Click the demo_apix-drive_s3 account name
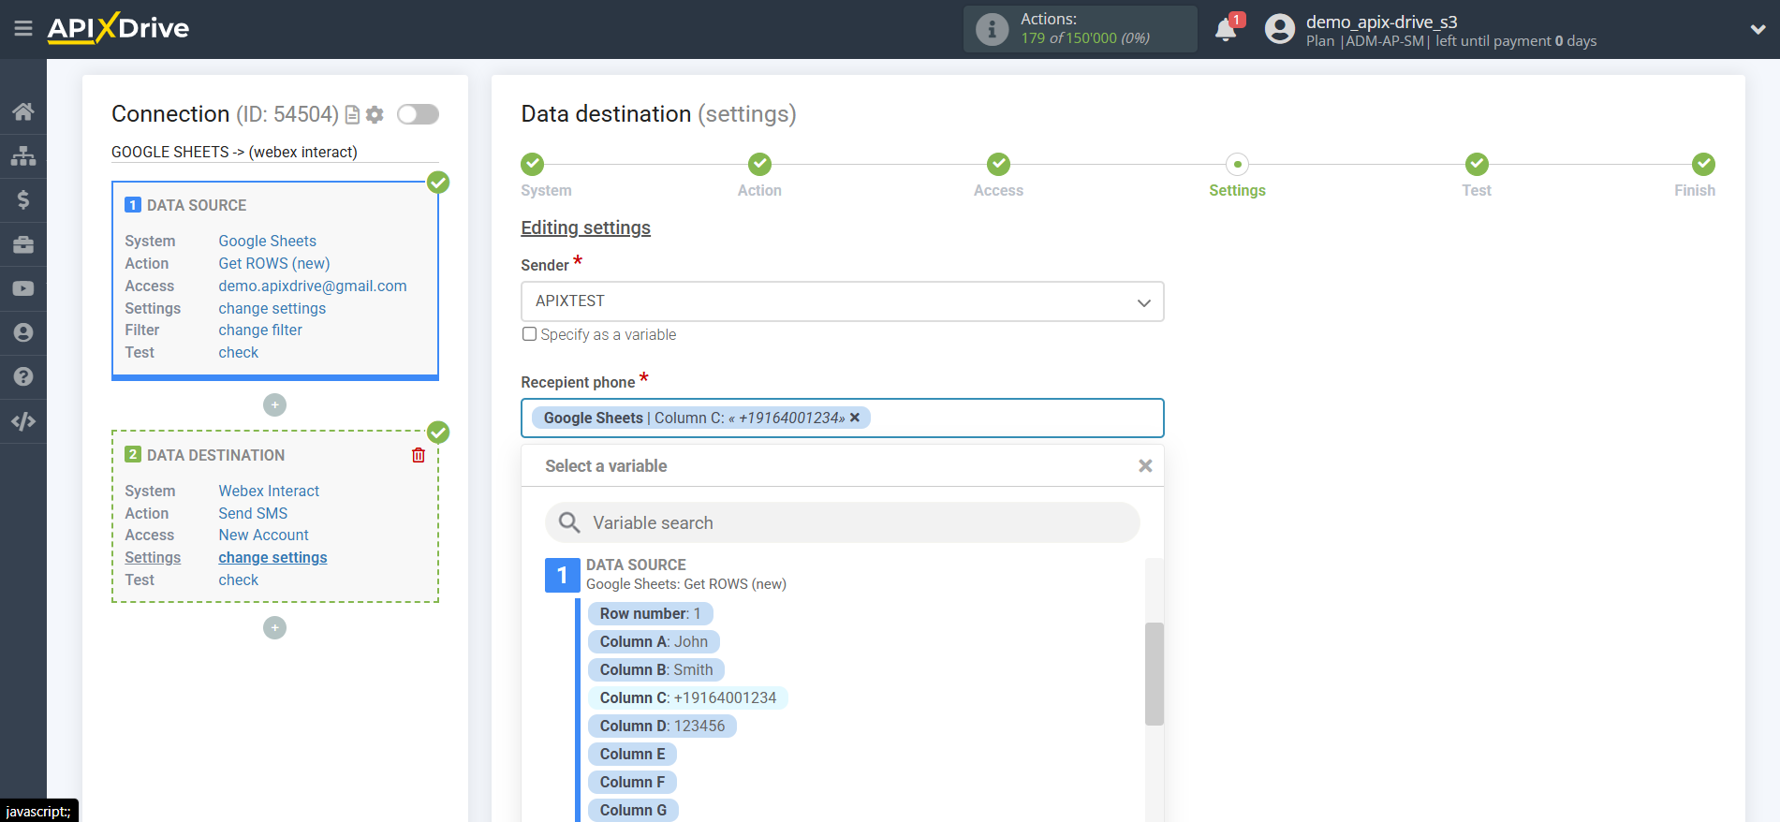Screen dimensions: 1780x822 coord(1381,22)
